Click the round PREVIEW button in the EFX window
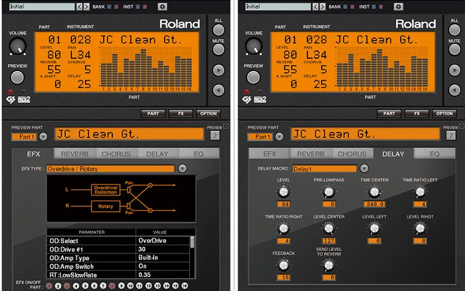This screenshot has height=291, width=465. pos(18,77)
